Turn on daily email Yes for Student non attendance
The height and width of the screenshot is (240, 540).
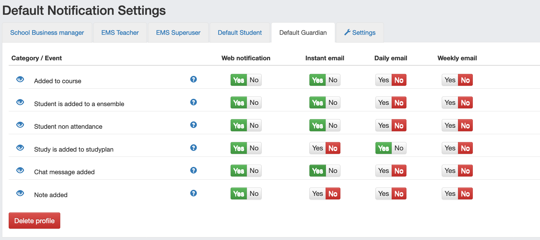[x=384, y=126]
